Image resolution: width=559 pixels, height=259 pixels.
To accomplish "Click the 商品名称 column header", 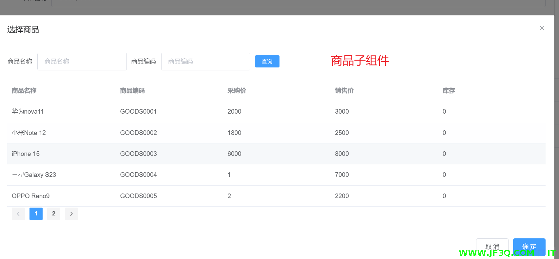I will point(24,91).
